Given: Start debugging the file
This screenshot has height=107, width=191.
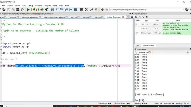Looking at the screenshot, I should coord(53,10).
